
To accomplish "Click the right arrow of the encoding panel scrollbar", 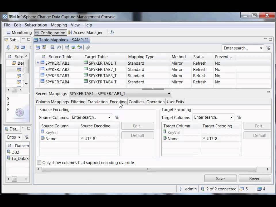I will (268, 169).
